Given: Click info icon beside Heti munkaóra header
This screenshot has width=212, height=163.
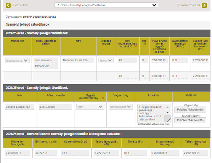Looking at the screenshot, I should pyautogui.click(x=136, y=46).
